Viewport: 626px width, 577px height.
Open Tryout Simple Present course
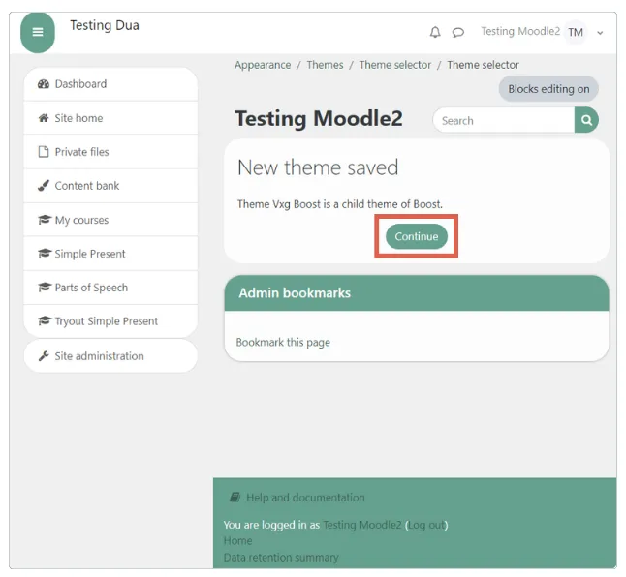click(110, 320)
